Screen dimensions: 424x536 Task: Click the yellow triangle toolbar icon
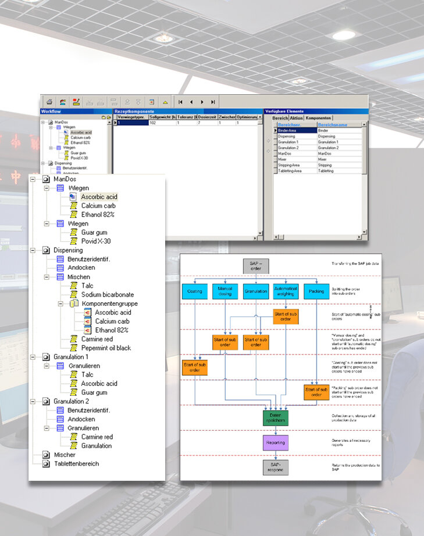[165, 102]
